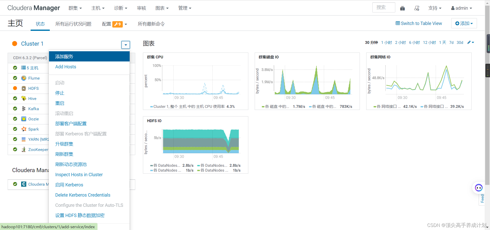Click Inspect Hosts in Cluster
Screen dimensions: 490x230
79,175
